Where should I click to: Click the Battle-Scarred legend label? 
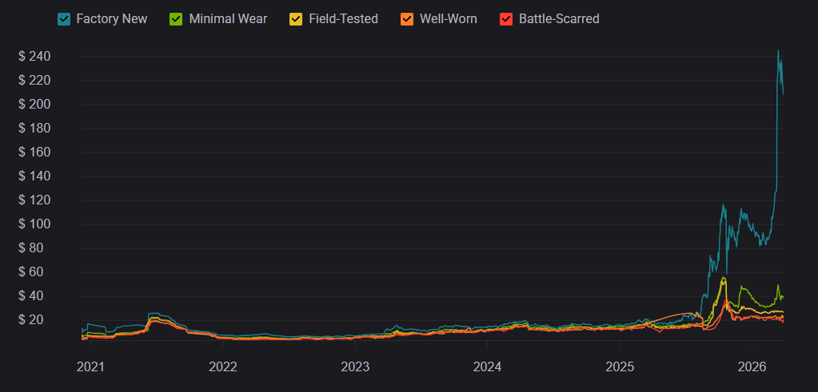pos(558,18)
